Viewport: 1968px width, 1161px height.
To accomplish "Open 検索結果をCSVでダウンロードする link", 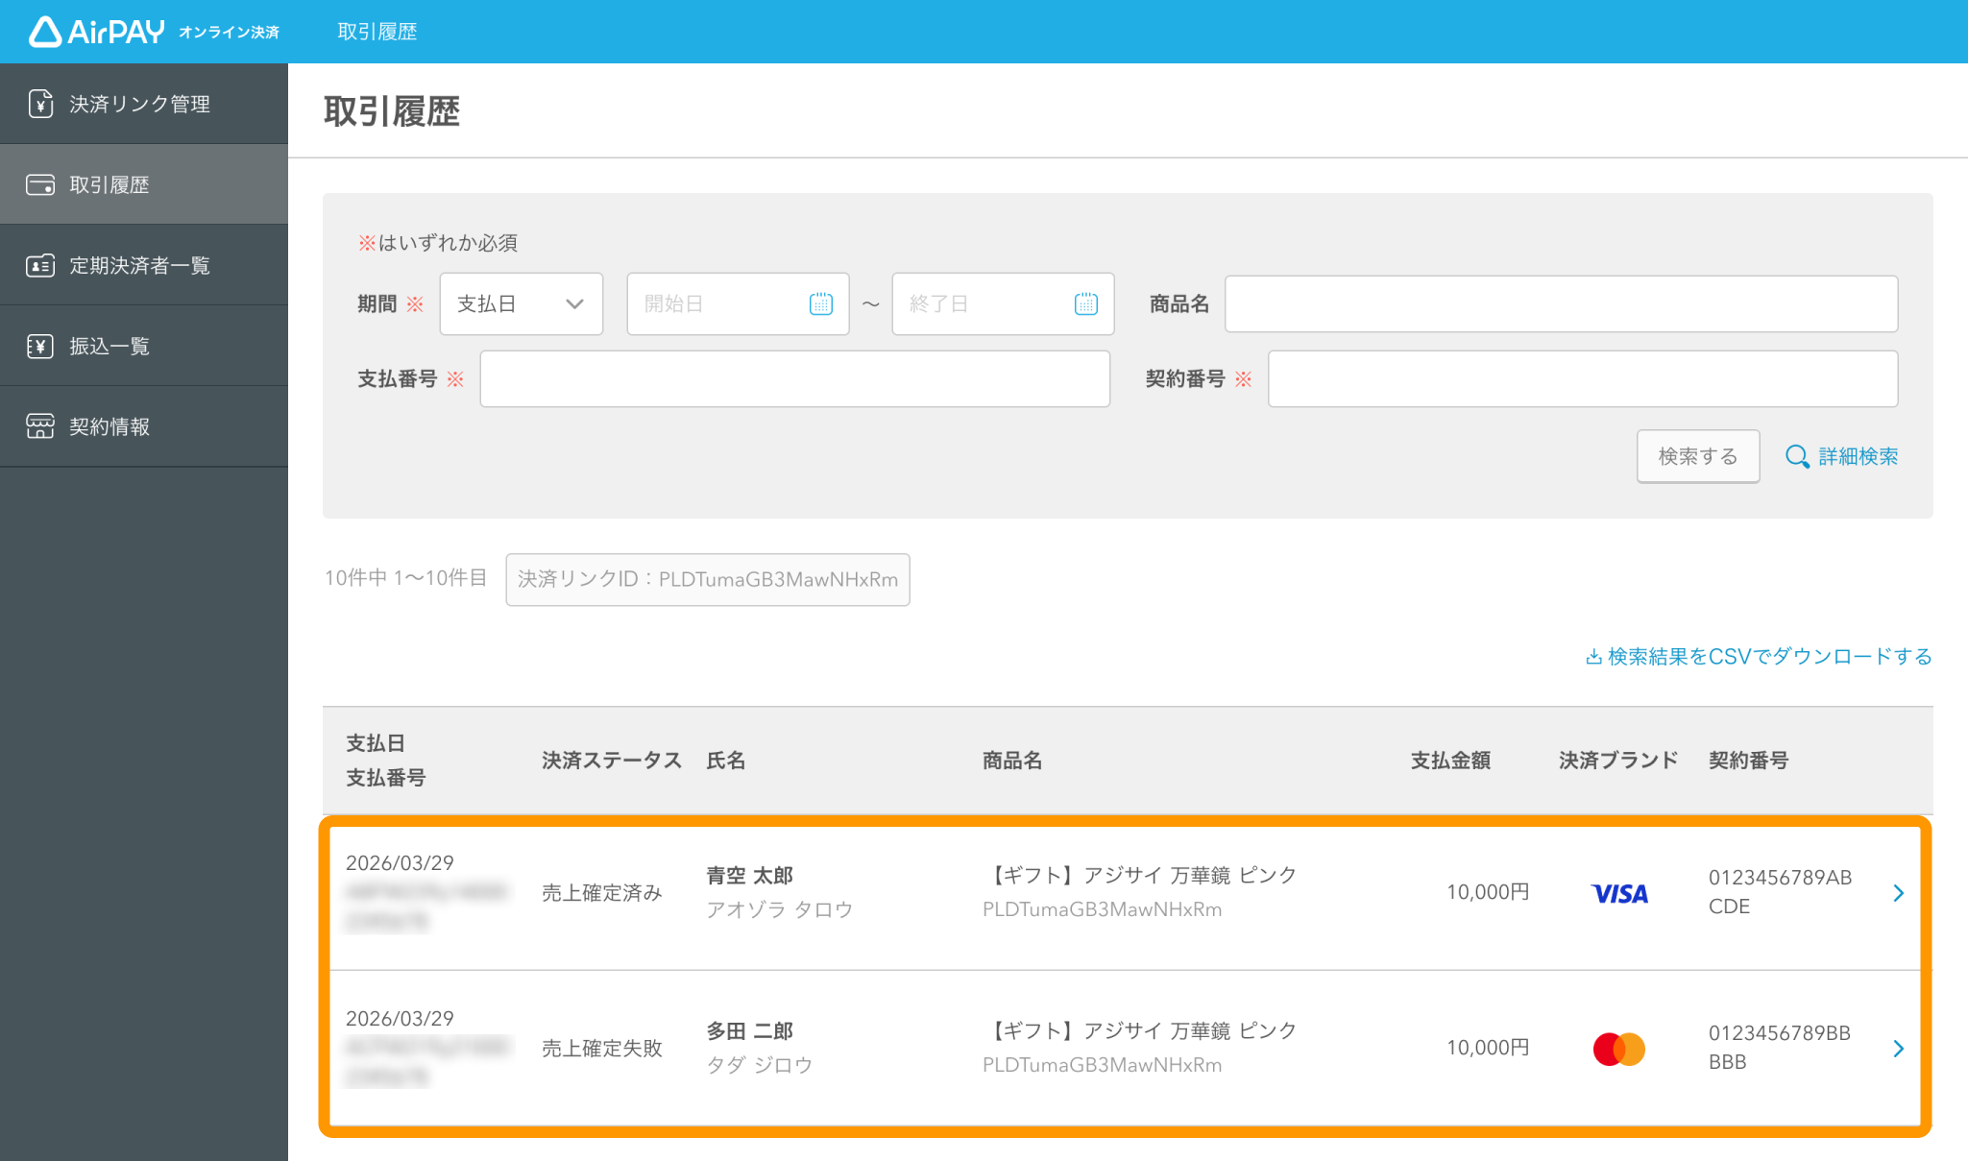I will [1767, 656].
